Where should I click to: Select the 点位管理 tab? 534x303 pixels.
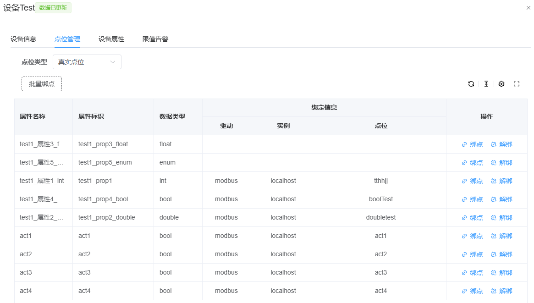[x=67, y=39]
